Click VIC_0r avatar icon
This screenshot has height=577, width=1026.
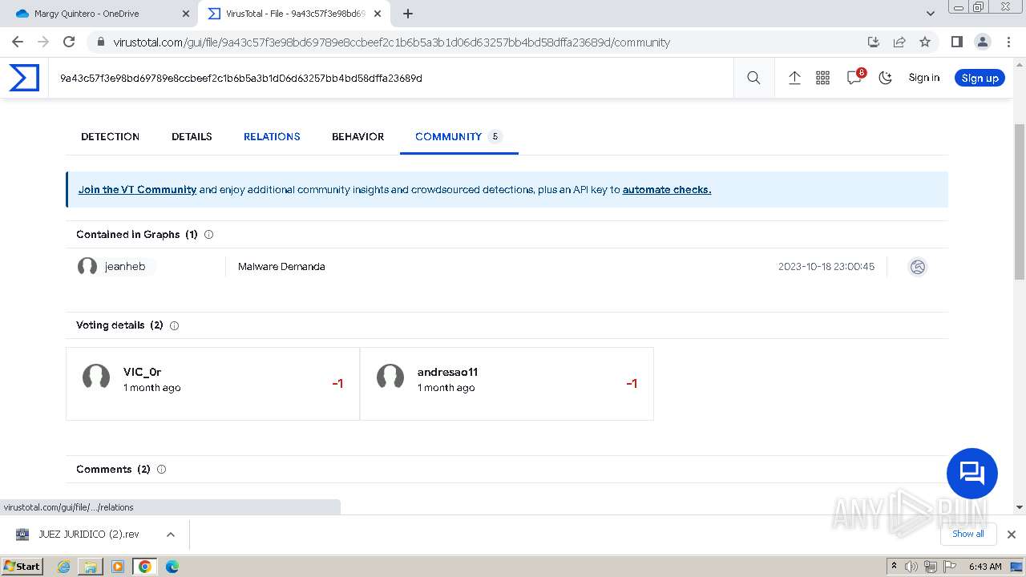click(96, 377)
